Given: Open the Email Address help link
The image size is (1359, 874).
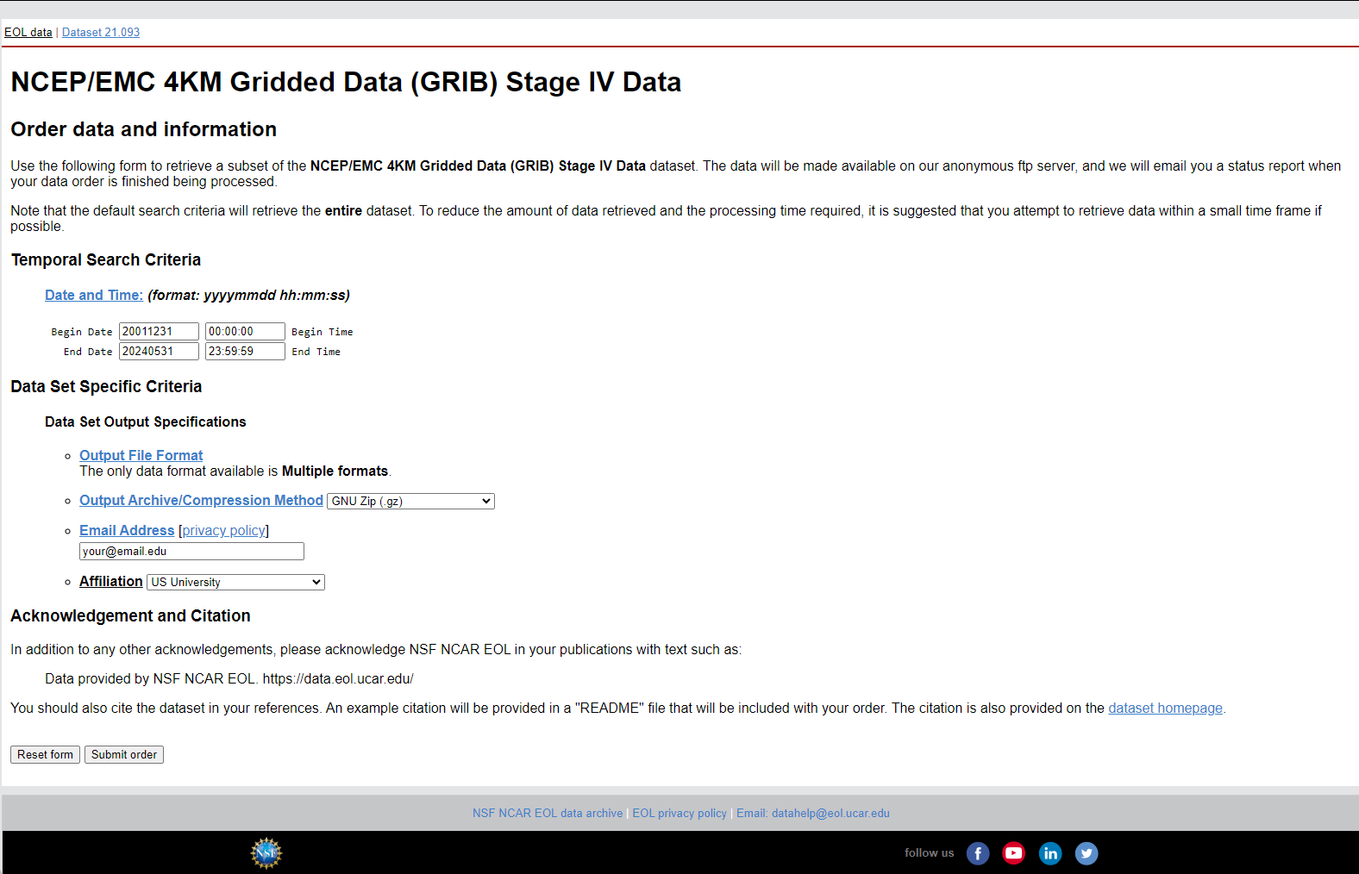Looking at the screenshot, I should coord(127,530).
